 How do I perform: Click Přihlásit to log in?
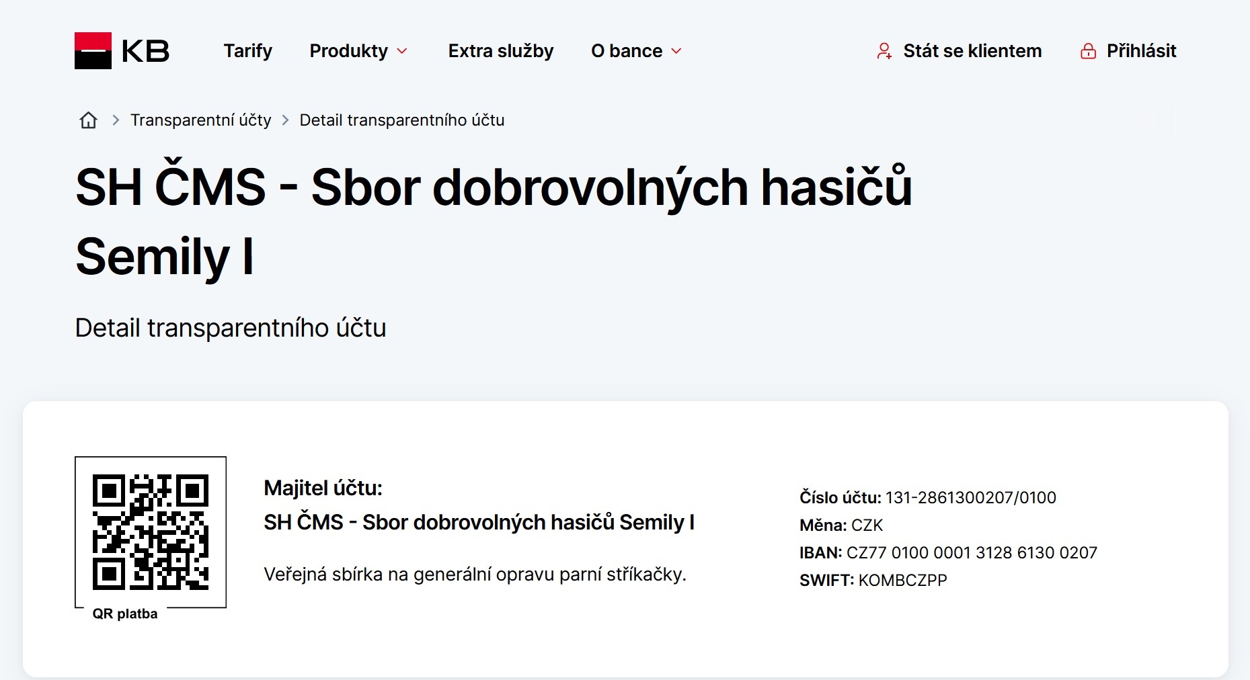tap(1142, 51)
